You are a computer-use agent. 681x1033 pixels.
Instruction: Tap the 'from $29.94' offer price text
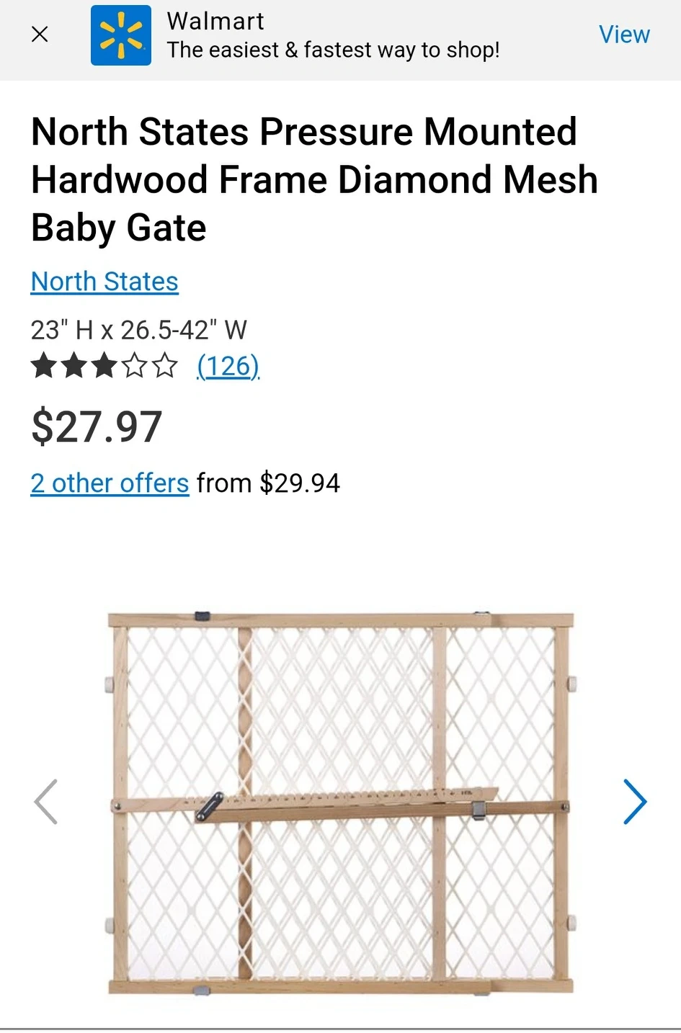(268, 483)
